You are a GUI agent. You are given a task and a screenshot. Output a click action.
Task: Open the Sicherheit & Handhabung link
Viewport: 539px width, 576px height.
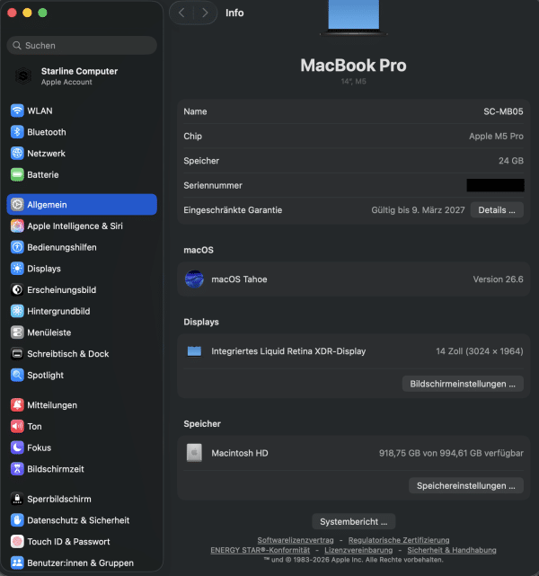click(x=452, y=550)
